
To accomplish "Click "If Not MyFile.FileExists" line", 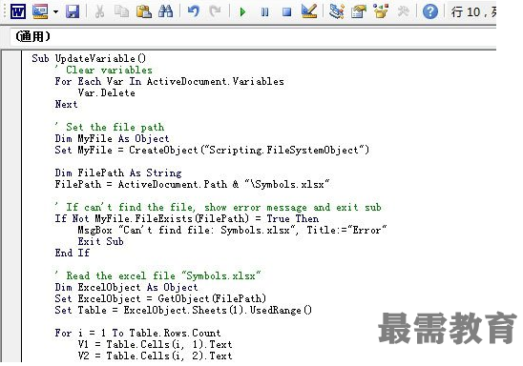I will pos(187,218).
